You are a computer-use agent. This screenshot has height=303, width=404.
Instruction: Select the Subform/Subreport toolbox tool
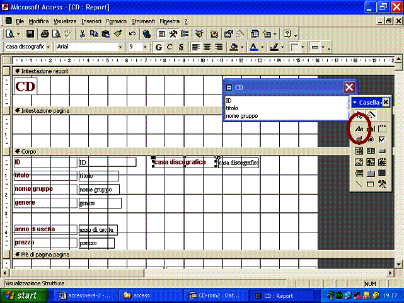pyautogui.click(x=383, y=173)
